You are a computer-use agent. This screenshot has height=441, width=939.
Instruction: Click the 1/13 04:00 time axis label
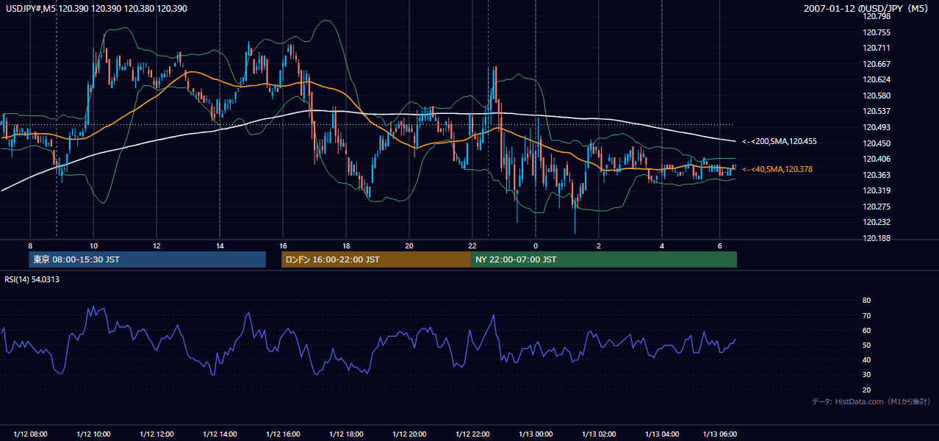pyautogui.click(x=661, y=434)
